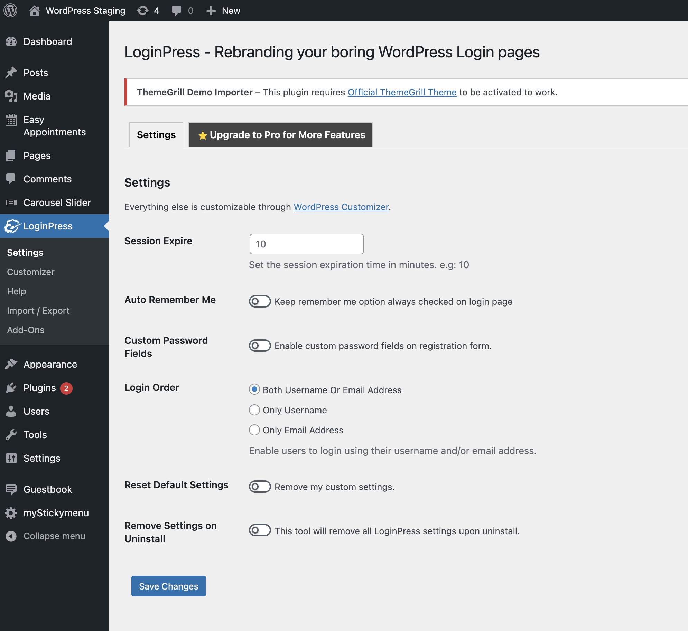Open Upgrade to Pro for More Features tab
The image size is (688, 631).
point(280,135)
